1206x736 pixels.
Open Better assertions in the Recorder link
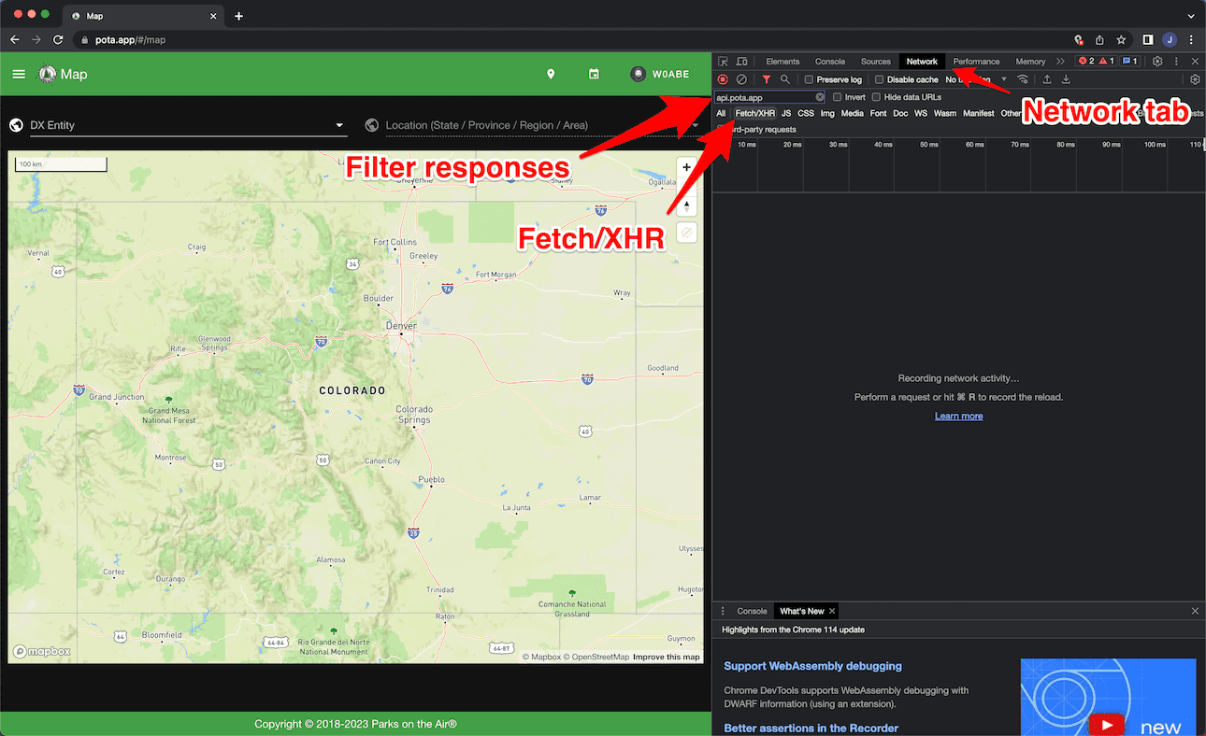pyautogui.click(x=811, y=728)
